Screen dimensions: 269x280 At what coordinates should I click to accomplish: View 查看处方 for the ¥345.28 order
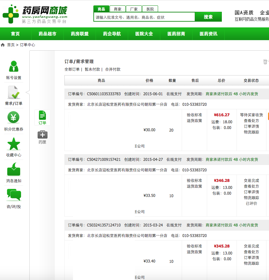point(251,252)
